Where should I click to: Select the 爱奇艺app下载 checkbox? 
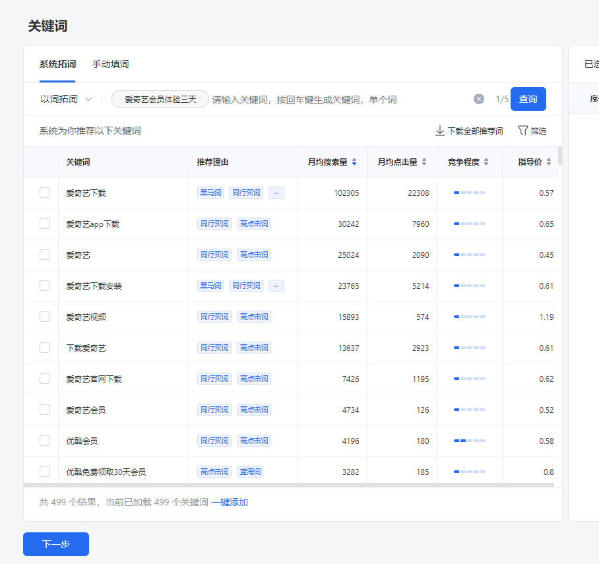point(45,224)
